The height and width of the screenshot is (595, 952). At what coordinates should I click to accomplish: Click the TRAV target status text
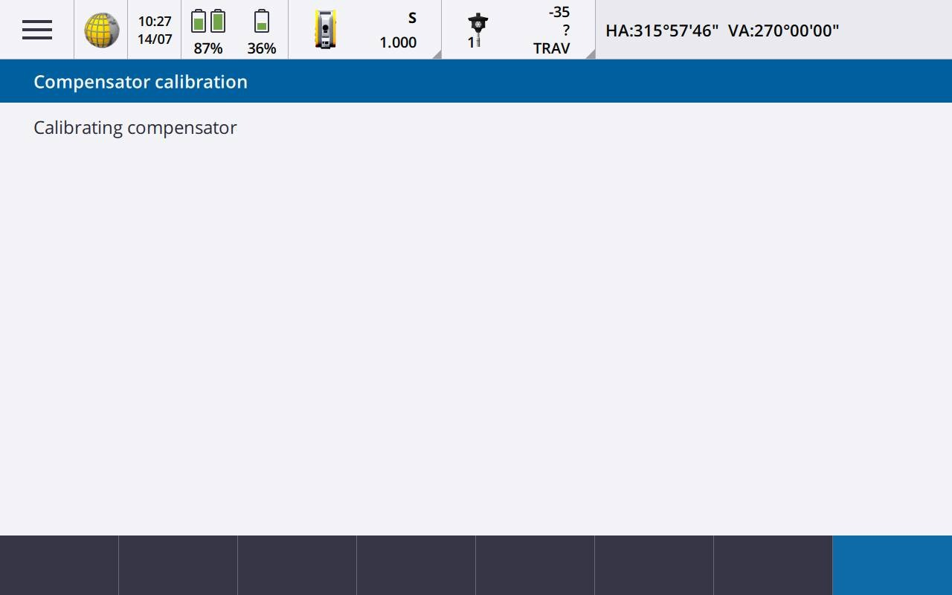(x=551, y=48)
